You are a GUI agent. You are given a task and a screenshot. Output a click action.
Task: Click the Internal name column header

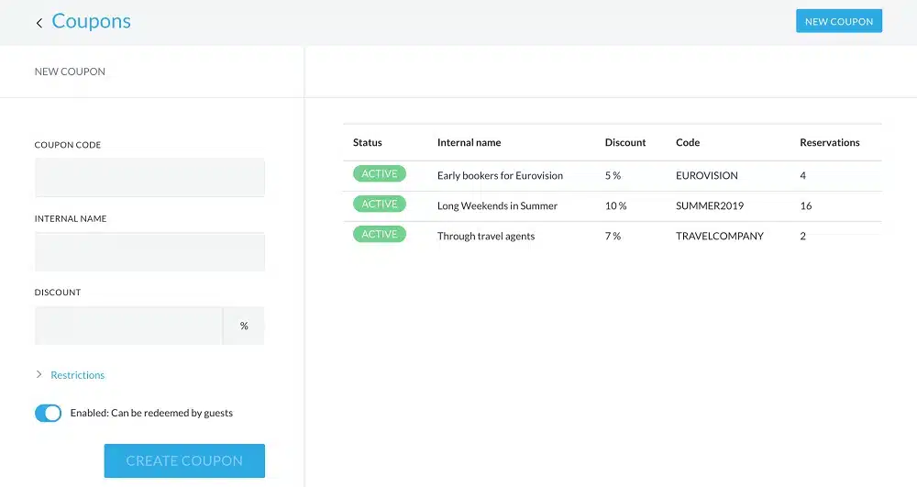(469, 142)
